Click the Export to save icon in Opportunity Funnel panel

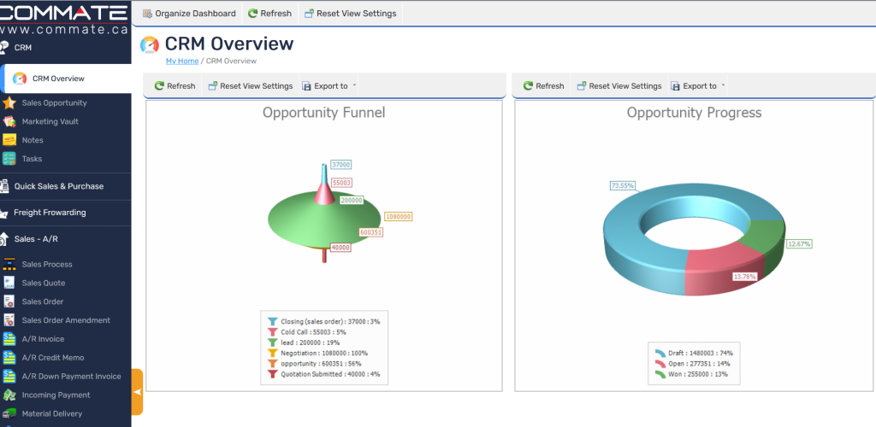click(306, 86)
